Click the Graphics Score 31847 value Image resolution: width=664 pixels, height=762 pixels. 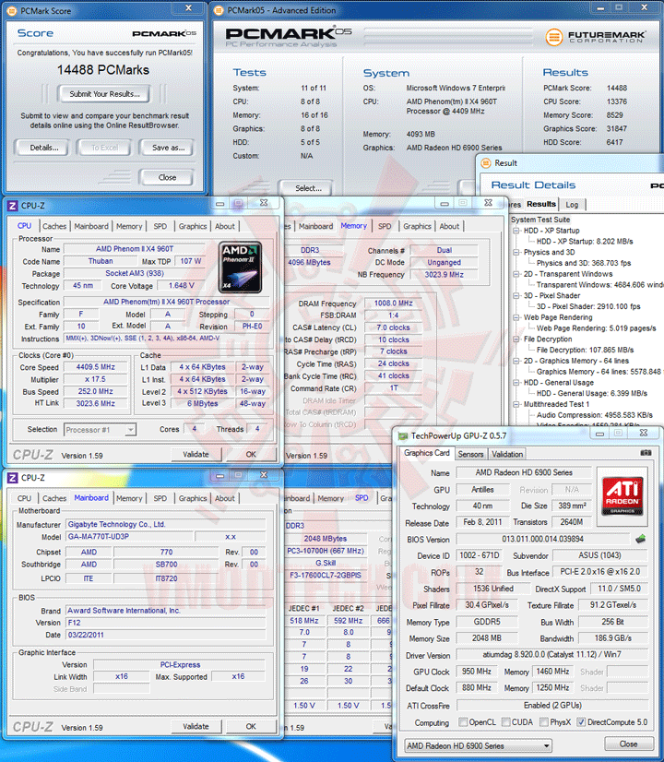[616, 129]
